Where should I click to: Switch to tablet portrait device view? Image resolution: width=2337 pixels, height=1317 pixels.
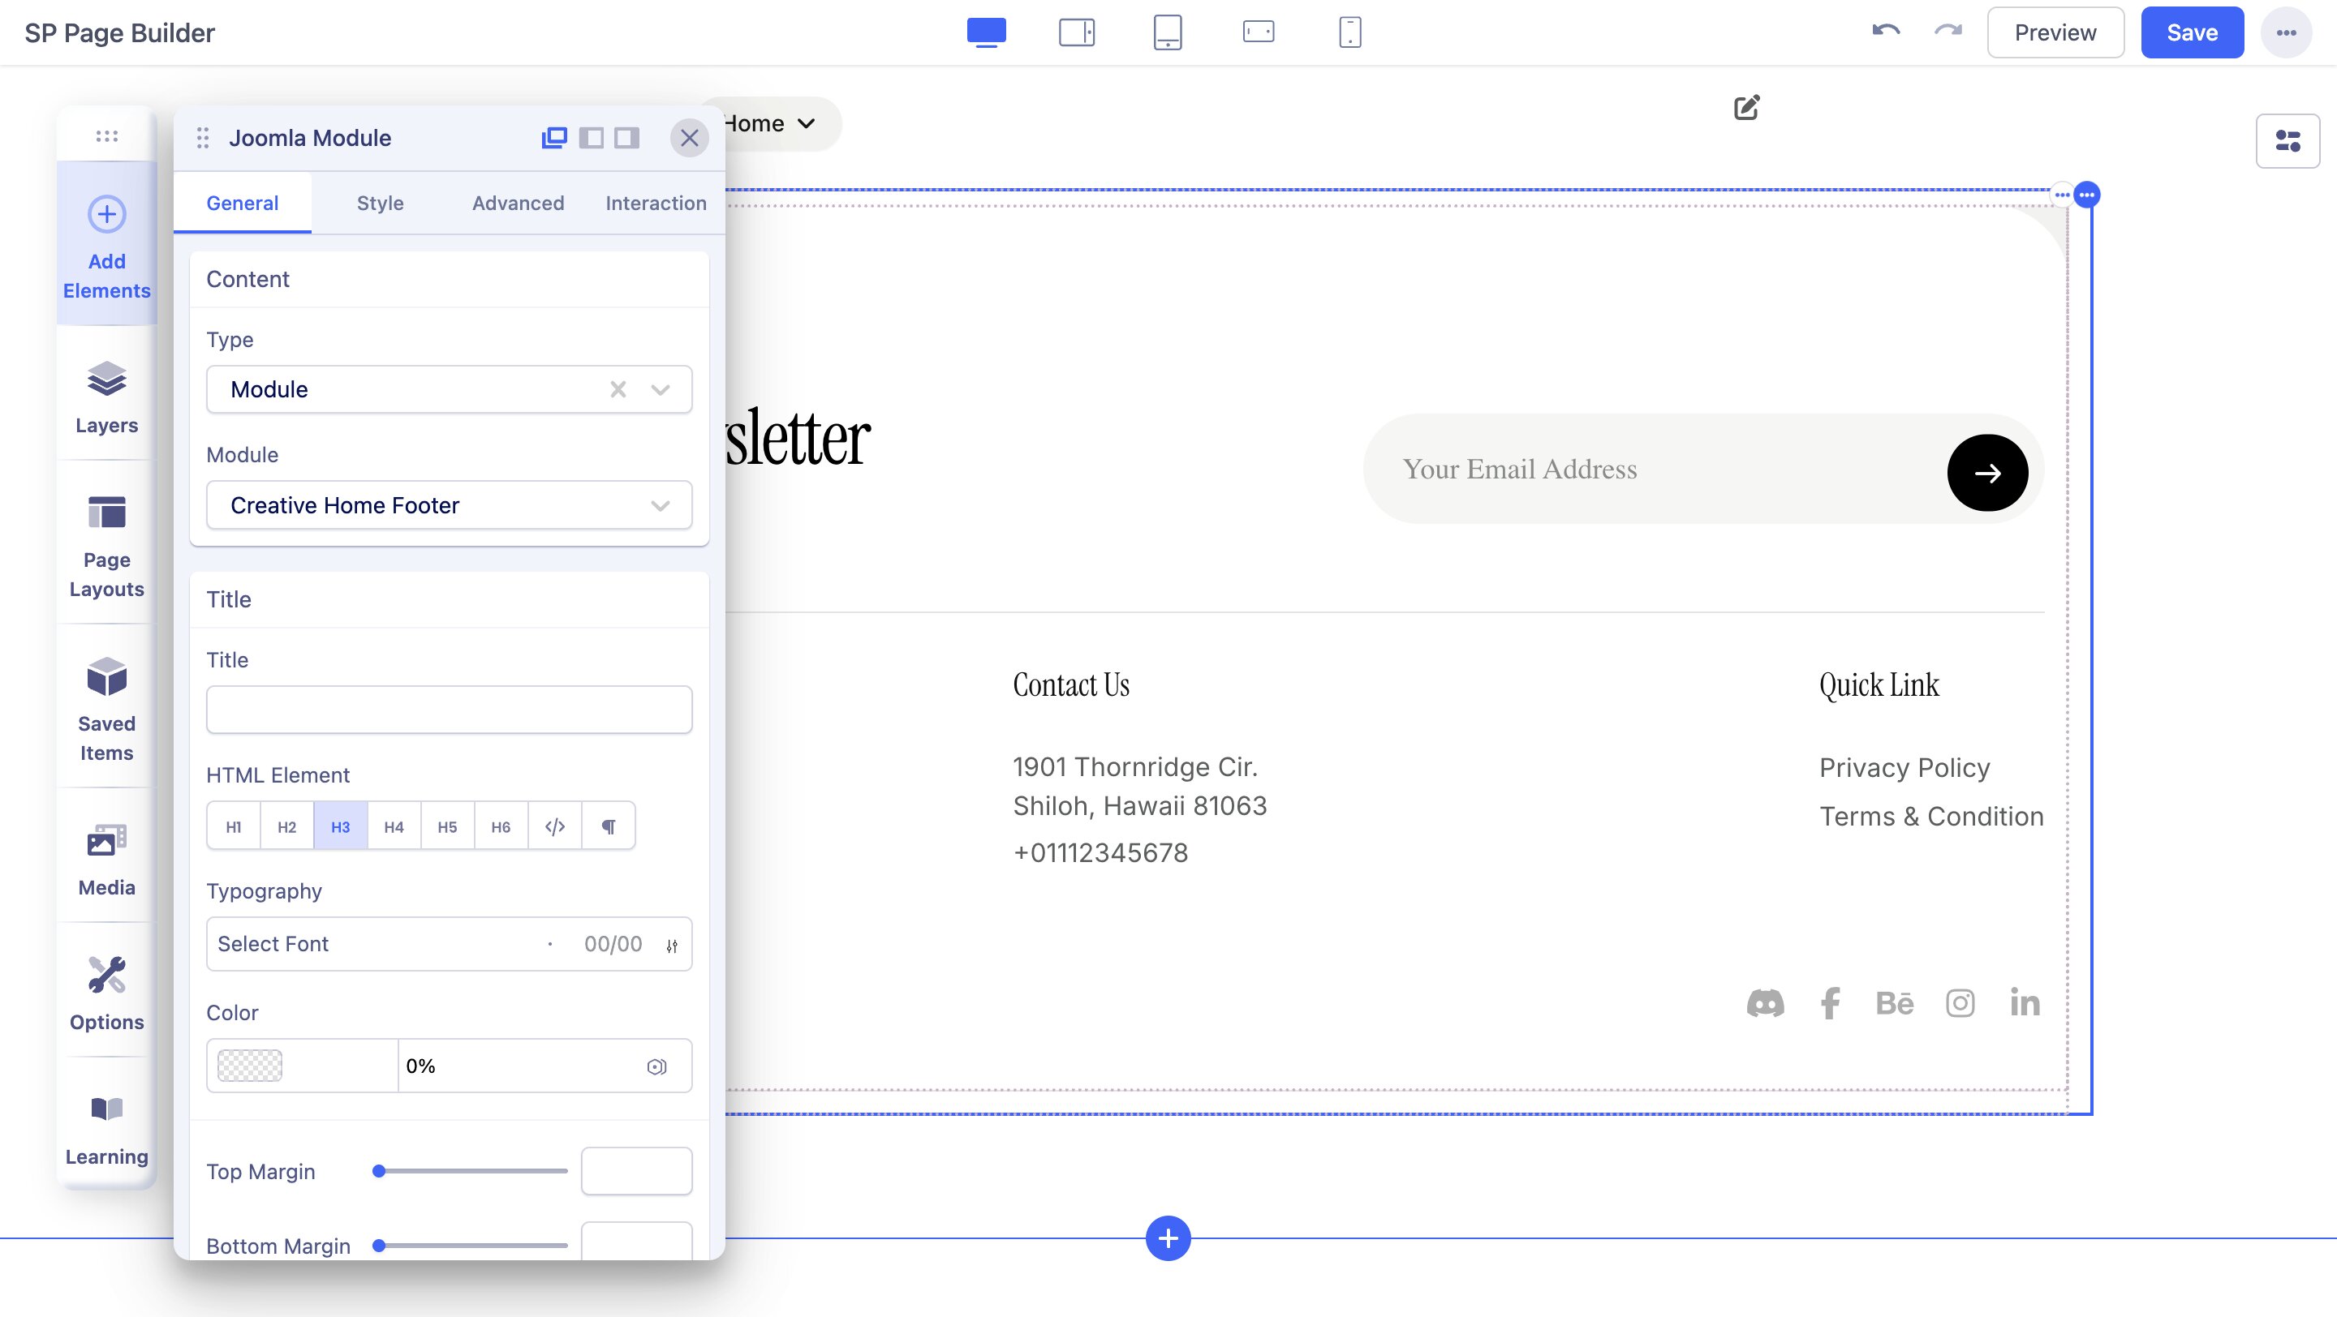(1167, 32)
